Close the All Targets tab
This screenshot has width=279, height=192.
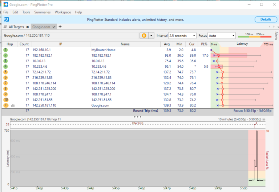(27, 27)
